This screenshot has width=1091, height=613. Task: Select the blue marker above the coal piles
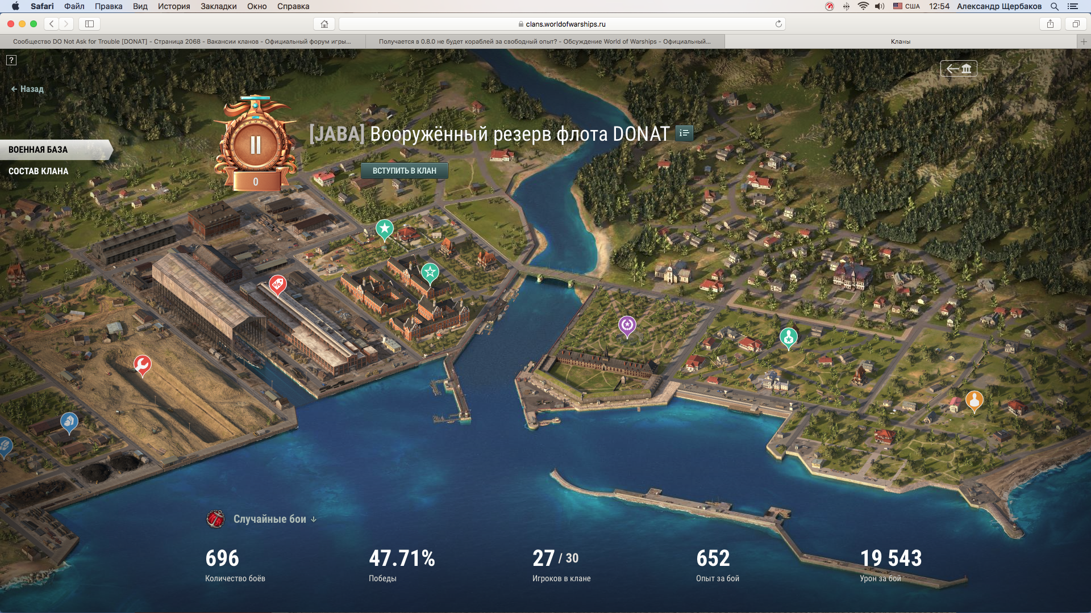click(x=69, y=423)
